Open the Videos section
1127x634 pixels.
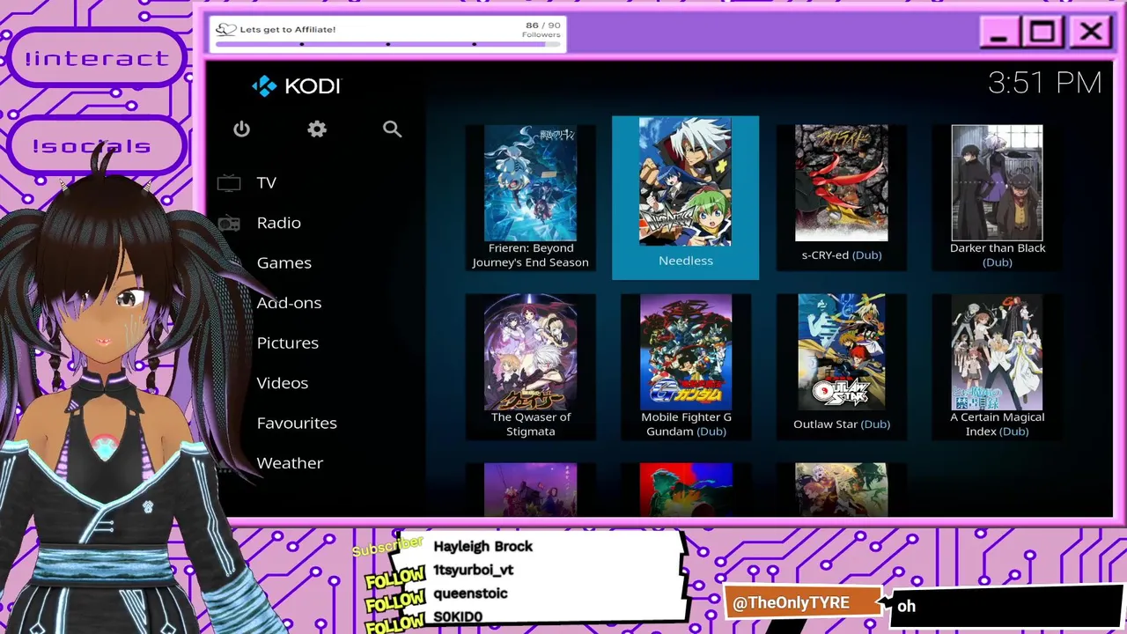pyautogui.click(x=283, y=383)
